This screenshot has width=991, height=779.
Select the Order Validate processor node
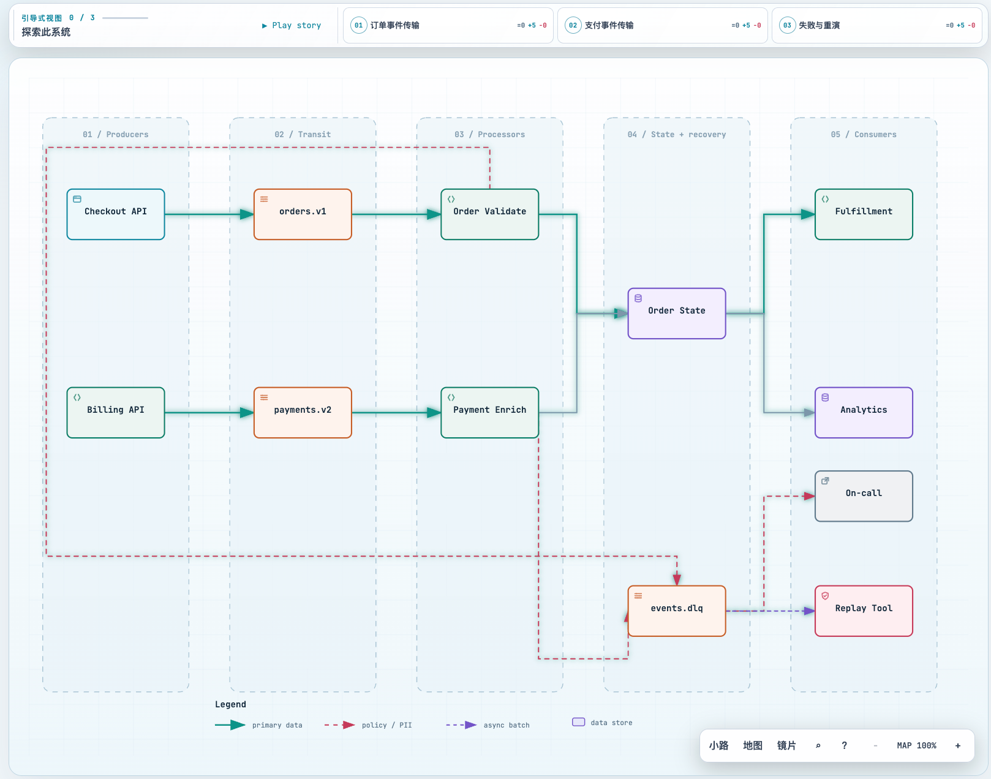490,214
